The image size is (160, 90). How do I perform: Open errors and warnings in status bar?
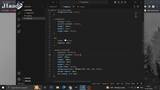pos(21,84)
